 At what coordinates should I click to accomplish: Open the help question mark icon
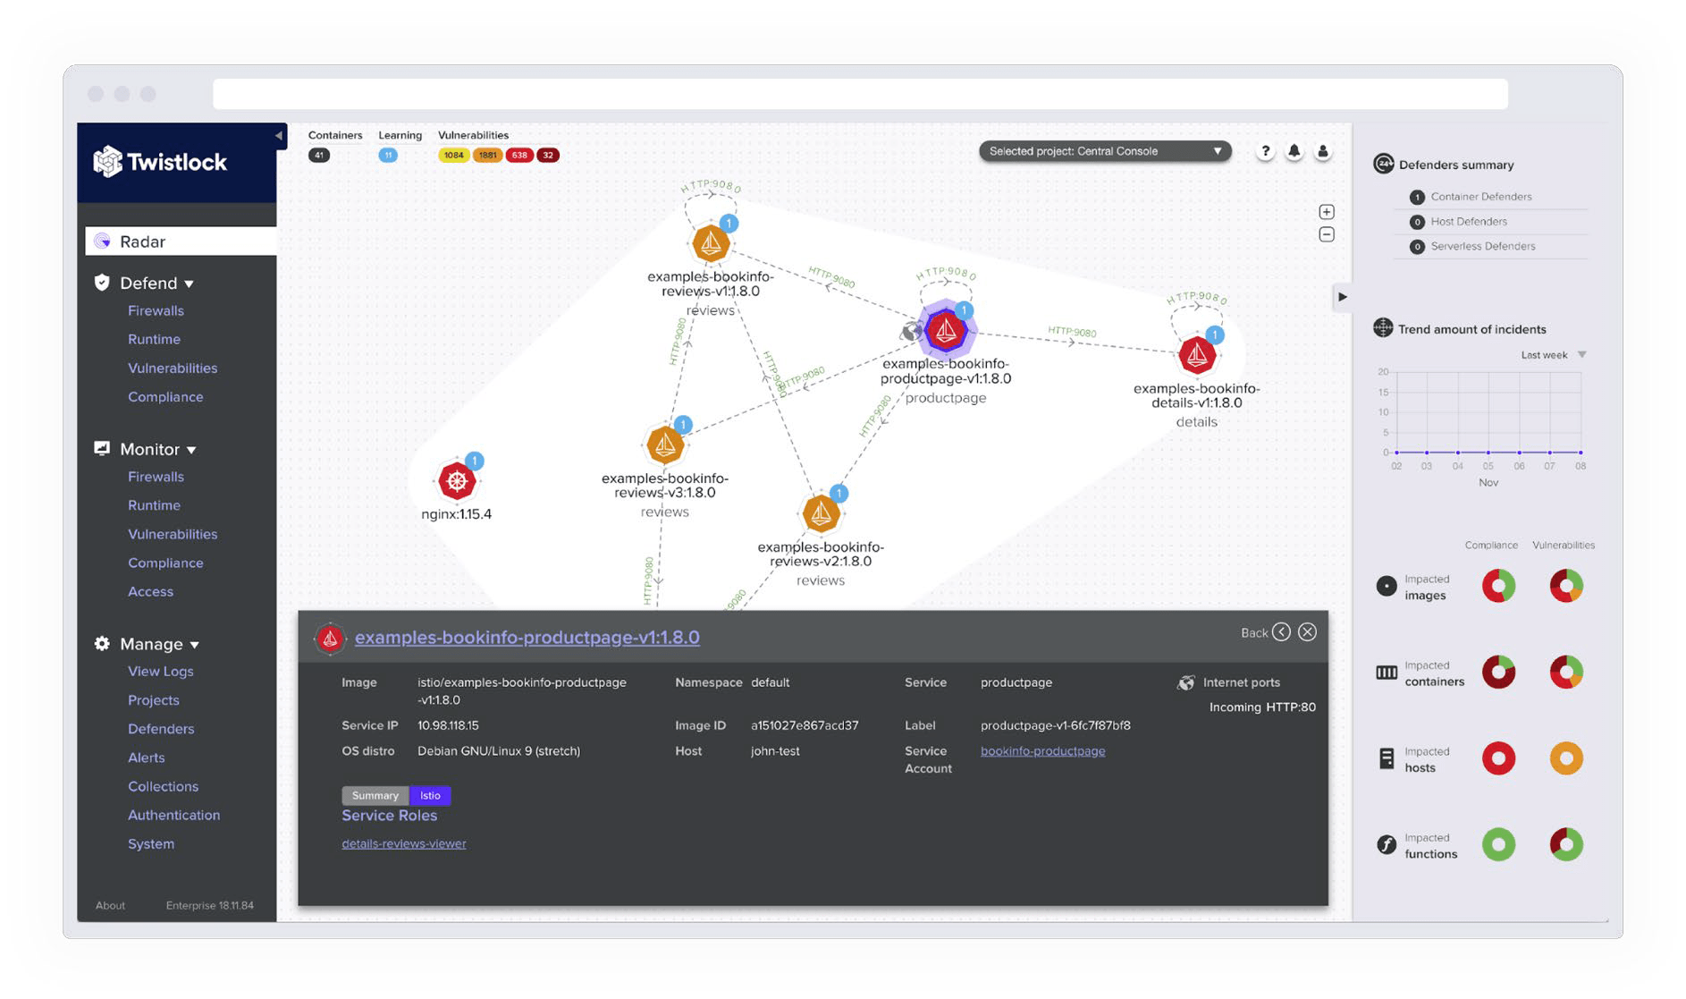click(1265, 151)
